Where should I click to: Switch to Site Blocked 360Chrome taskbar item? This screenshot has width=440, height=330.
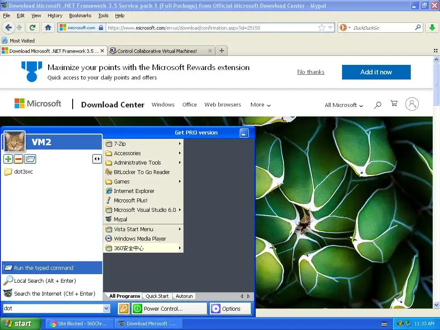[x=79, y=324]
